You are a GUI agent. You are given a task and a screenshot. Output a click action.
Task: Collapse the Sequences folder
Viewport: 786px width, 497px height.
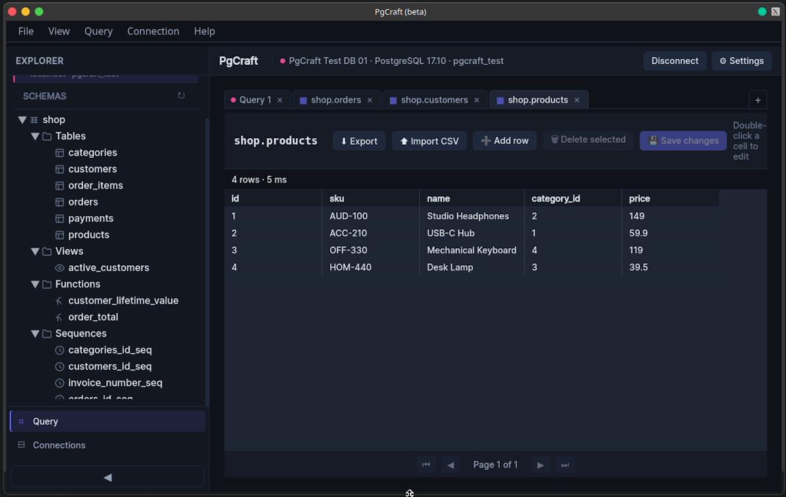pos(35,333)
